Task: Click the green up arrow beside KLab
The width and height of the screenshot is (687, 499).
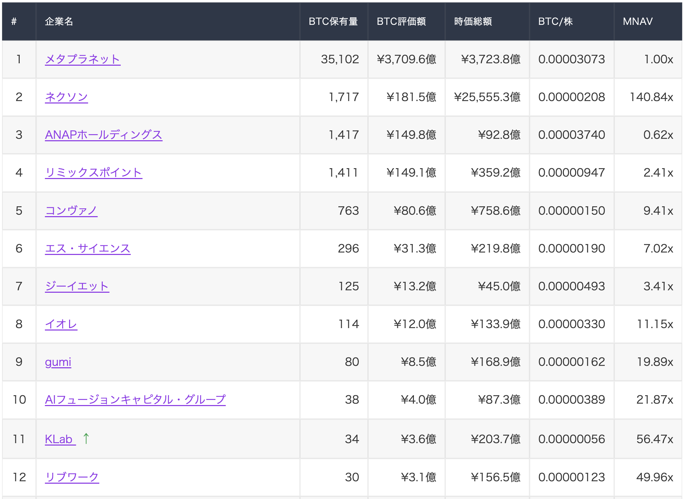Action: coord(86,438)
